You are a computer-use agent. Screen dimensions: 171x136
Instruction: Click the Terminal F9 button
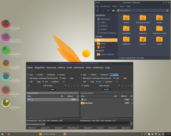pos(112,128)
